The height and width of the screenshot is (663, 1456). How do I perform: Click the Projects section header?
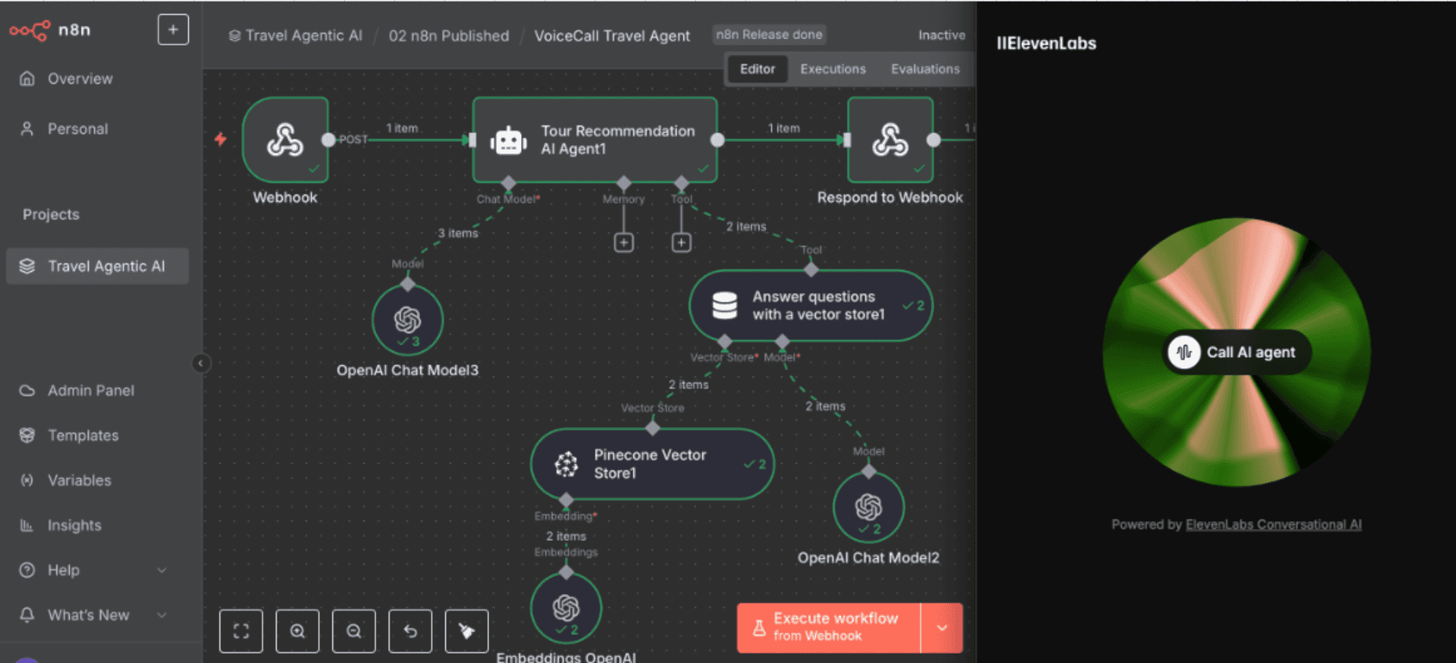51,215
